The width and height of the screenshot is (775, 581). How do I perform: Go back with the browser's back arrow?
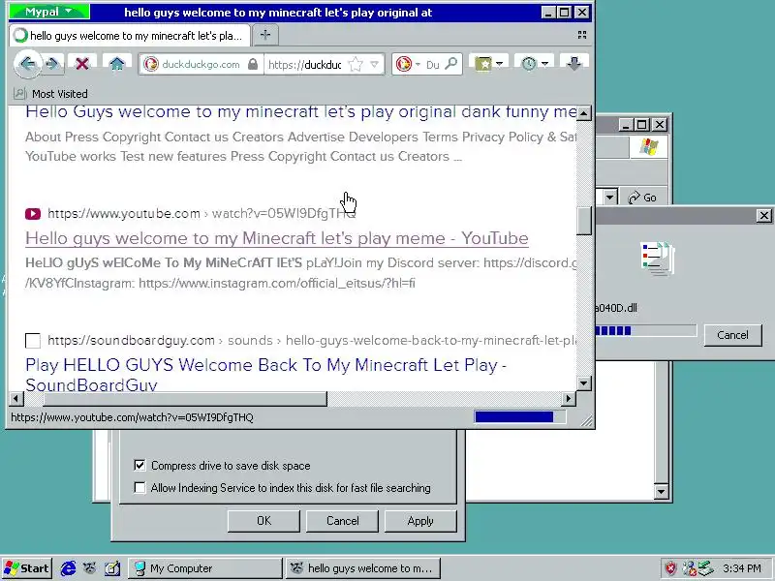tap(28, 64)
